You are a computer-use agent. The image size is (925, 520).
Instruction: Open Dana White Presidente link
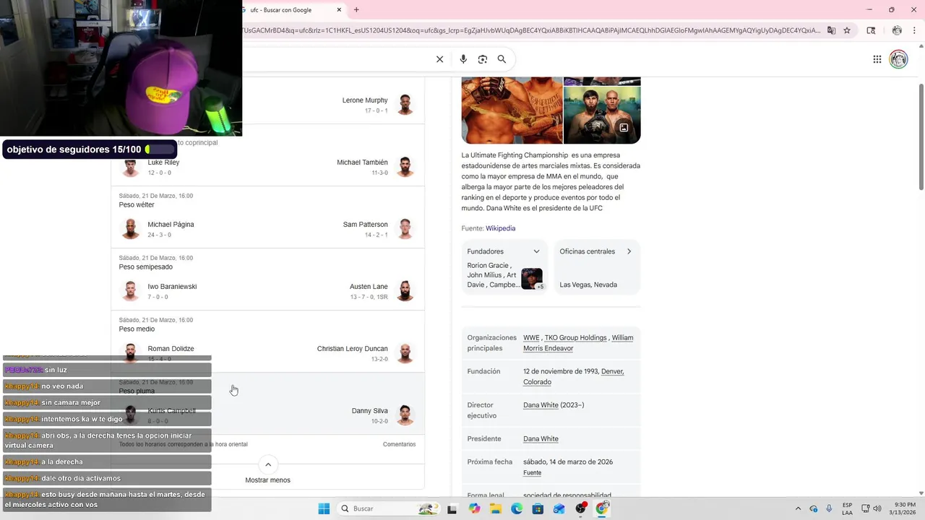coord(541,439)
